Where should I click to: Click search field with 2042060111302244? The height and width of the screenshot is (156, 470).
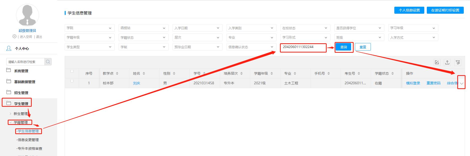(x=305, y=47)
